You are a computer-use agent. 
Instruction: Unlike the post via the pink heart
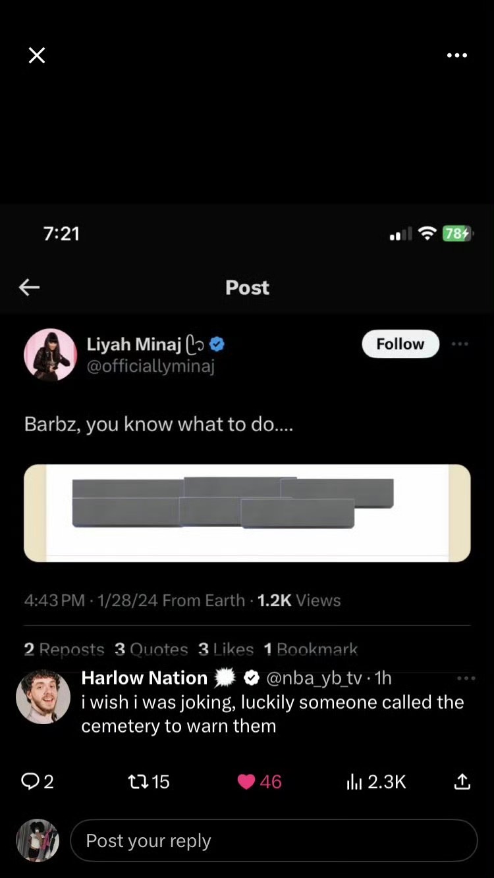(246, 781)
